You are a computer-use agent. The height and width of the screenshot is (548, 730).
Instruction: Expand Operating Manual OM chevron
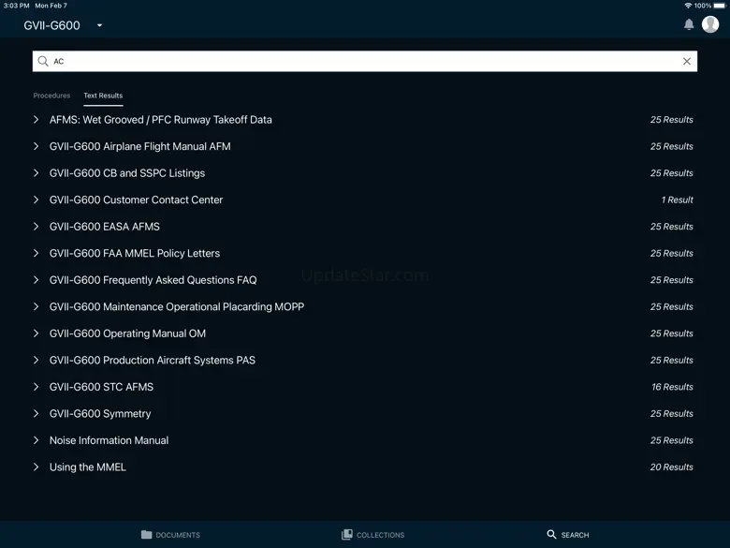[36, 333]
